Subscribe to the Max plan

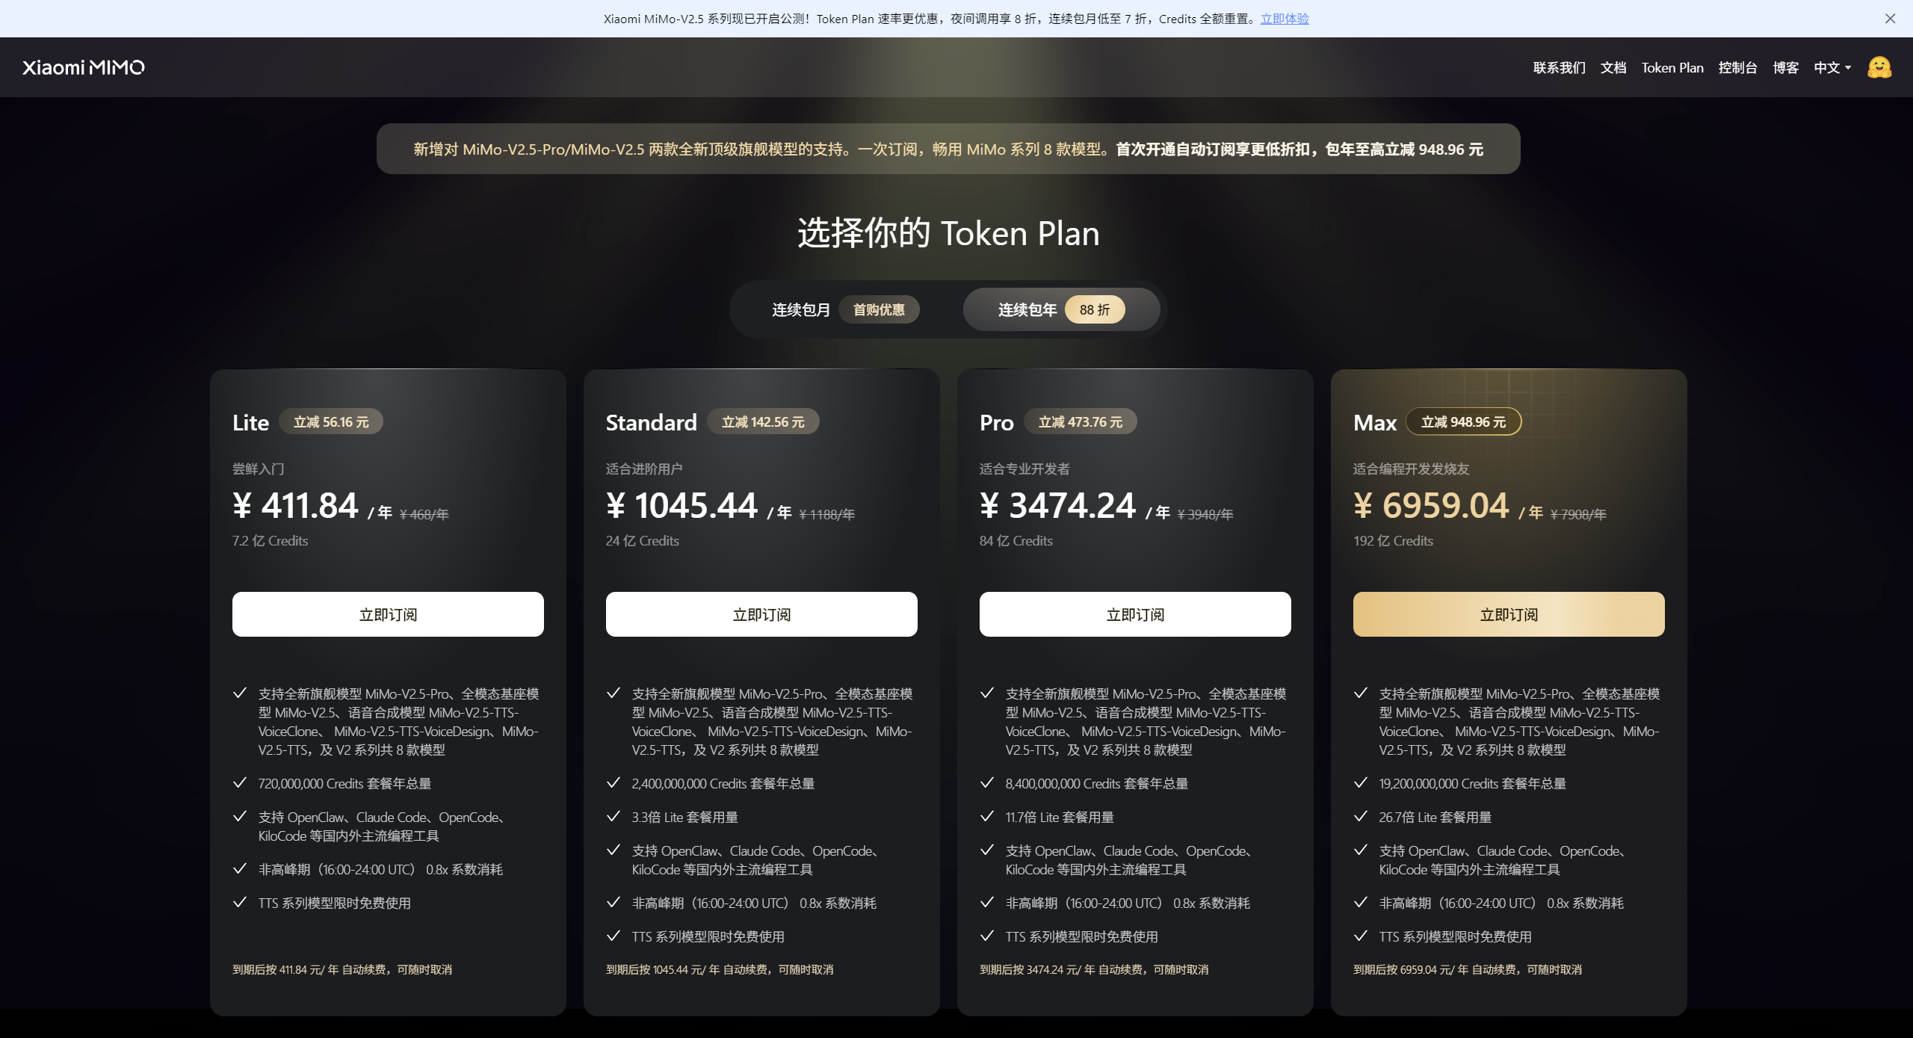click(x=1509, y=614)
